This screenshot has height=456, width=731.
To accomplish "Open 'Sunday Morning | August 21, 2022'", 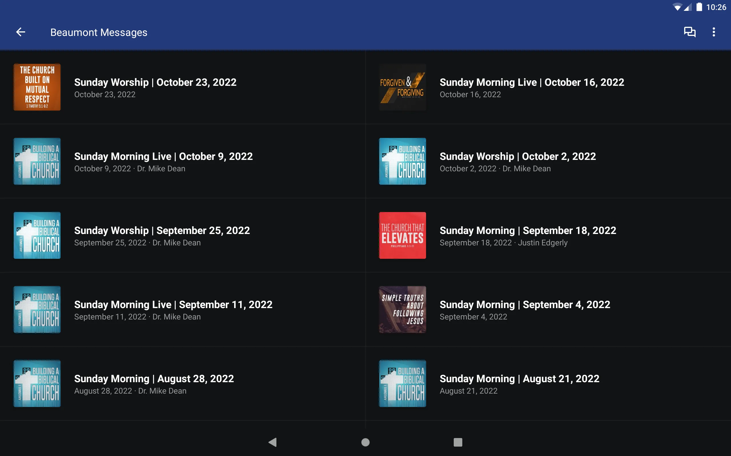I will click(x=548, y=384).
